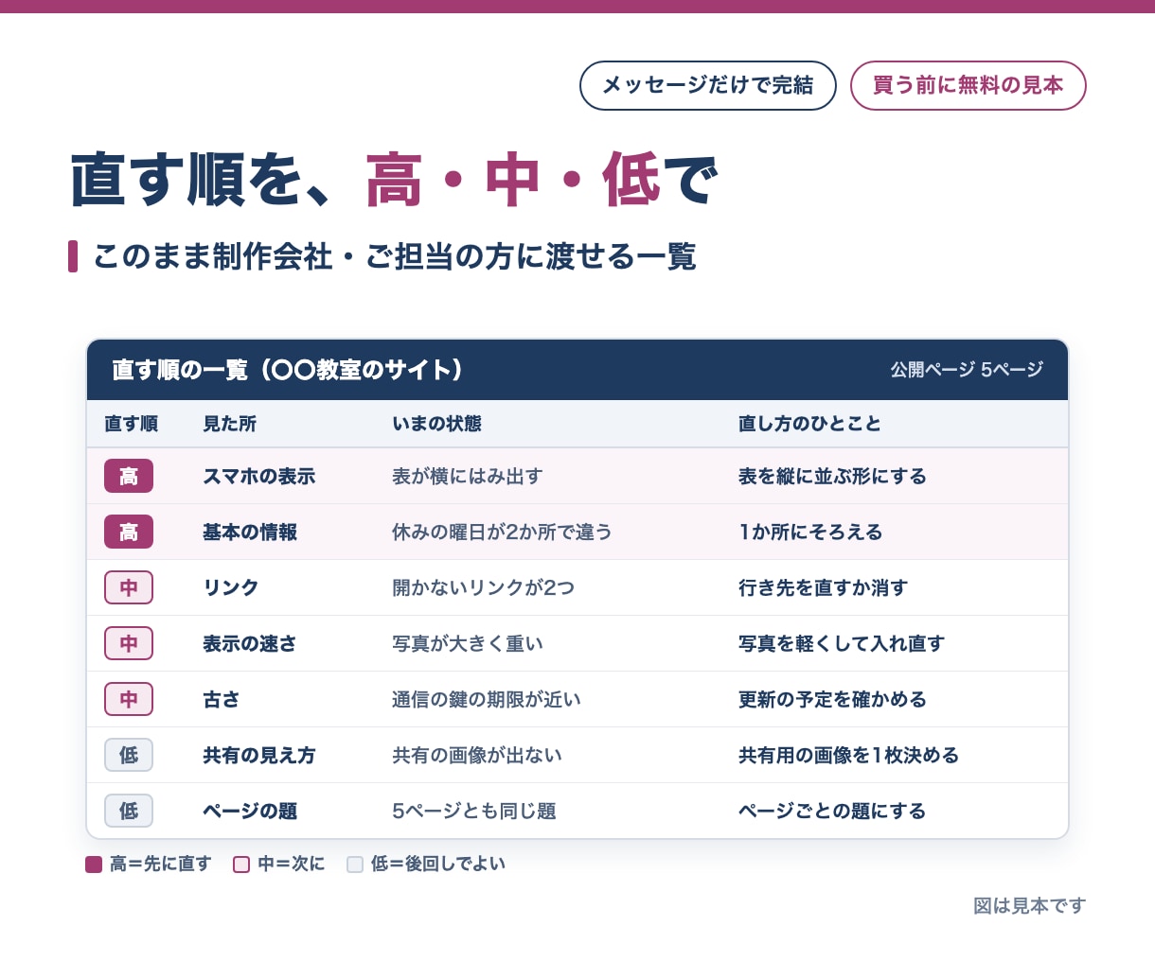1155x961 pixels.
Task: Click the legend text 低＝後回しでよい
Action: click(x=437, y=864)
